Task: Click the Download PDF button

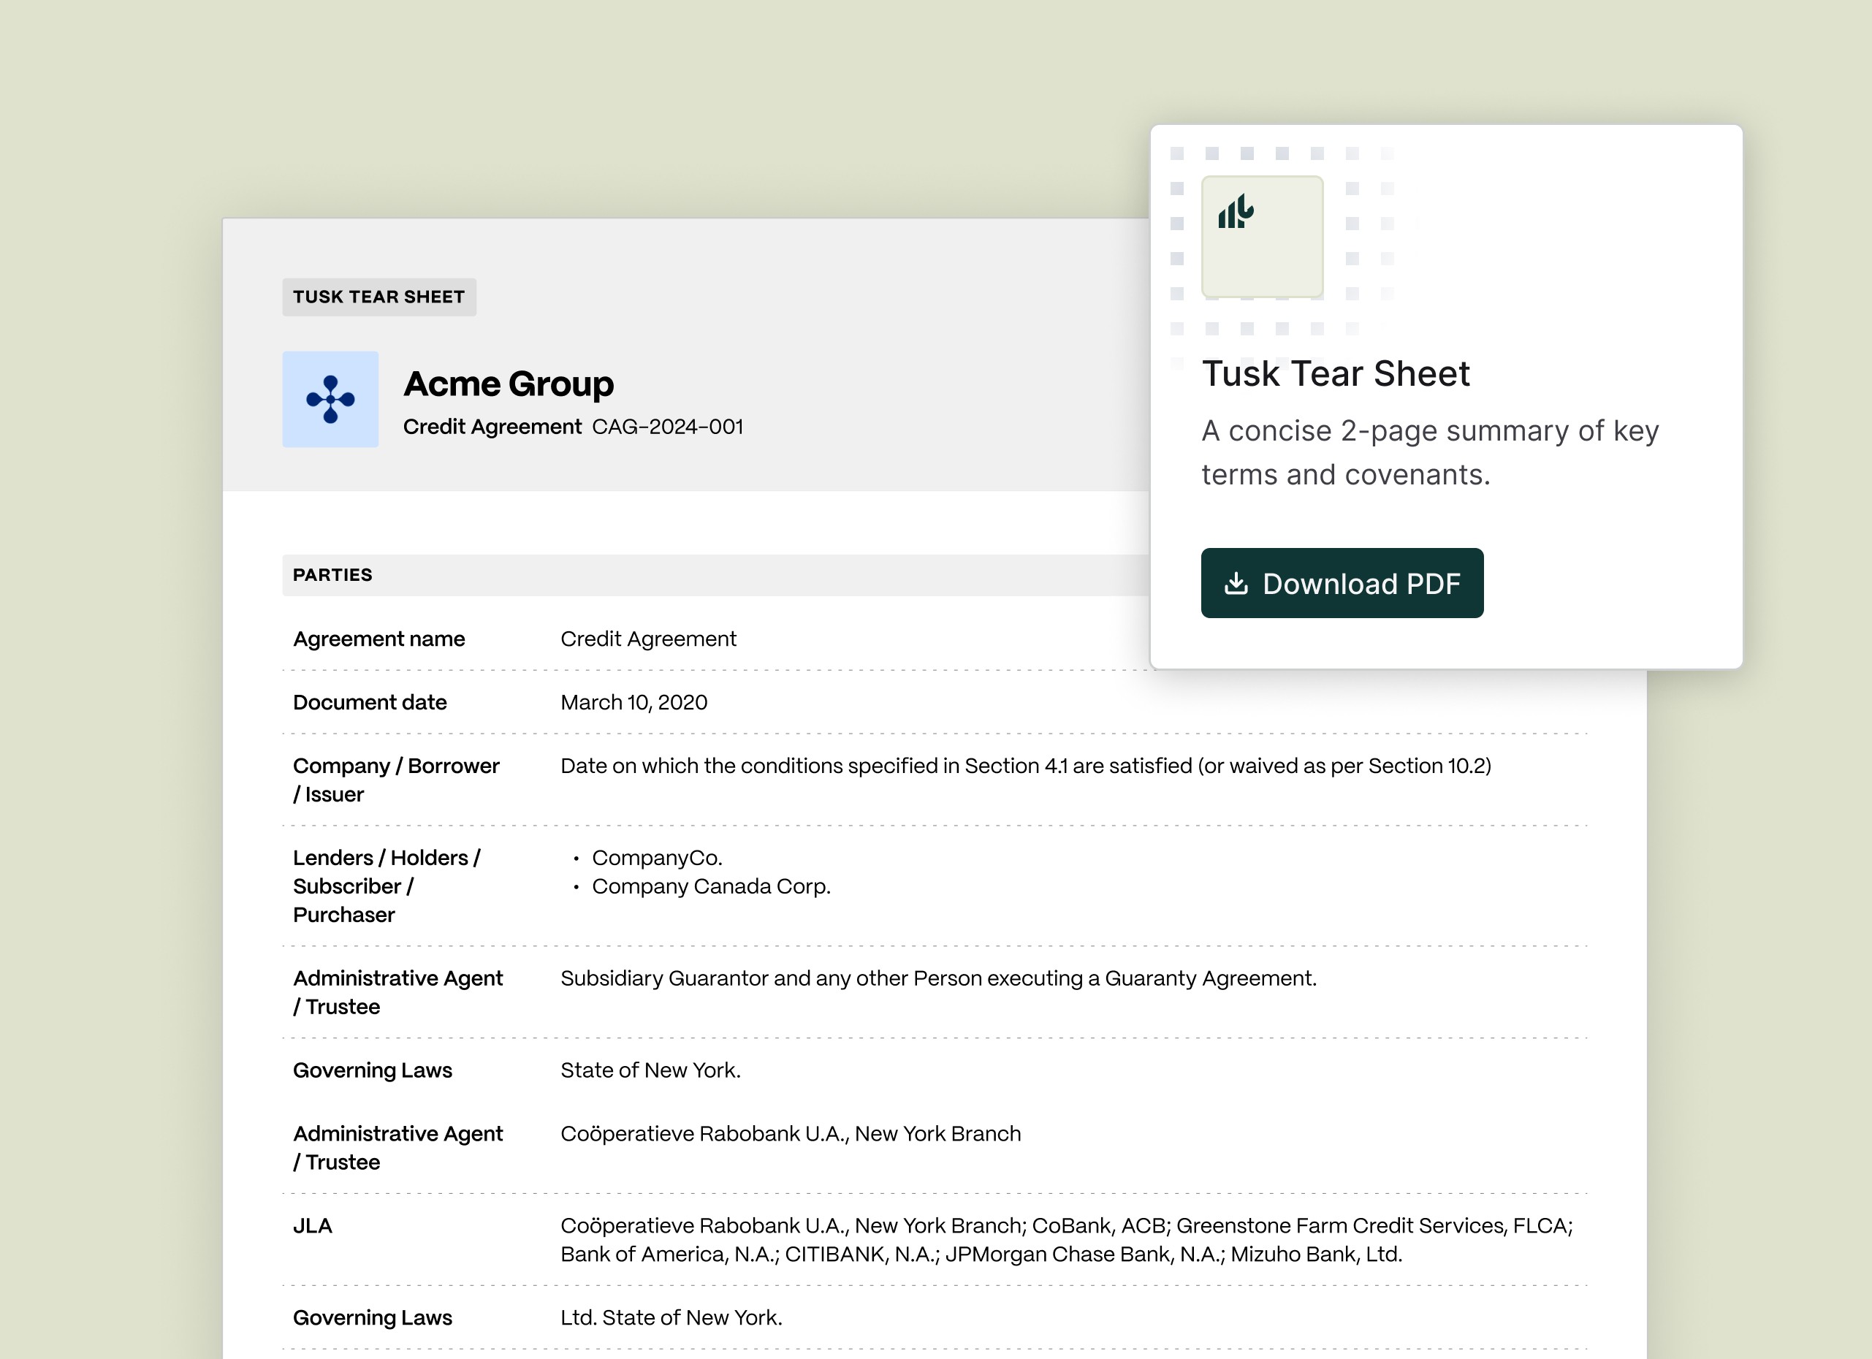Action: 1342,583
